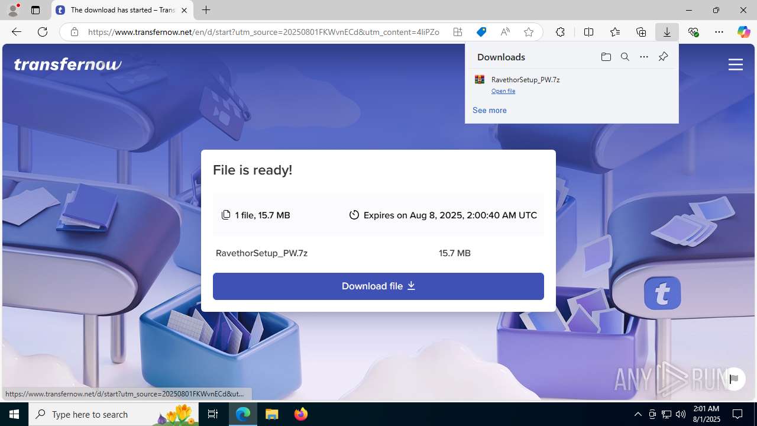
Task: Open Task View on the taskbar
Action: [213, 414]
